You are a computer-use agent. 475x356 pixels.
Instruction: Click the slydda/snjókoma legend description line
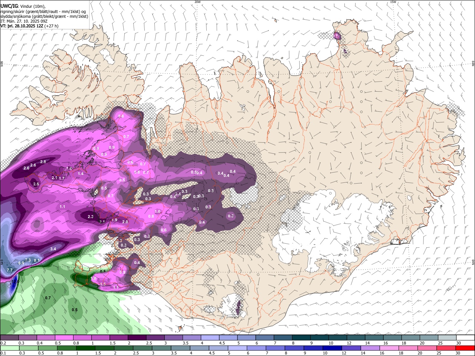(44, 16)
